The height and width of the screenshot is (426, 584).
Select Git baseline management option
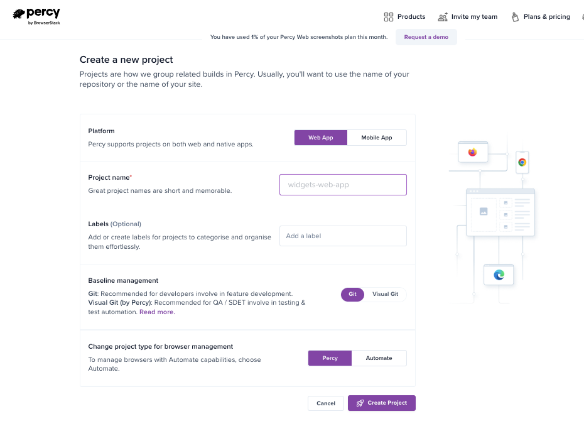coord(352,294)
